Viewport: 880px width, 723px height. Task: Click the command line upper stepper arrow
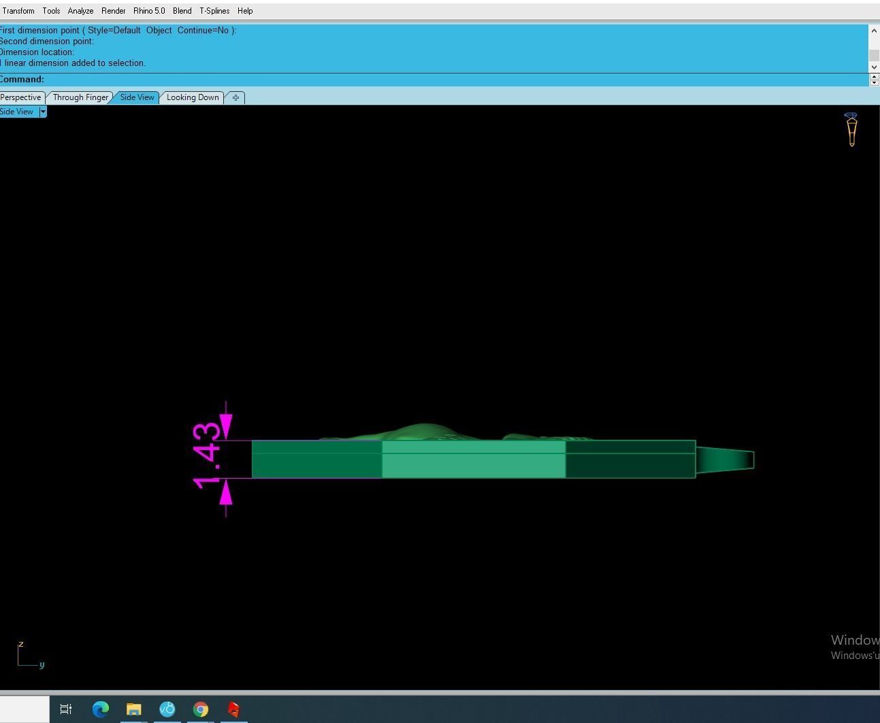coord(875,76)
